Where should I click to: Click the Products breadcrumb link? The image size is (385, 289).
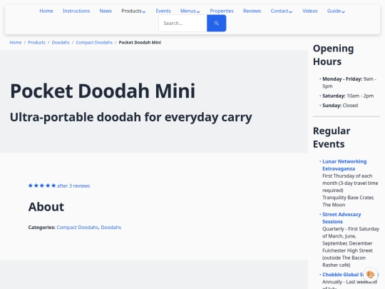[x=36, y=43]
